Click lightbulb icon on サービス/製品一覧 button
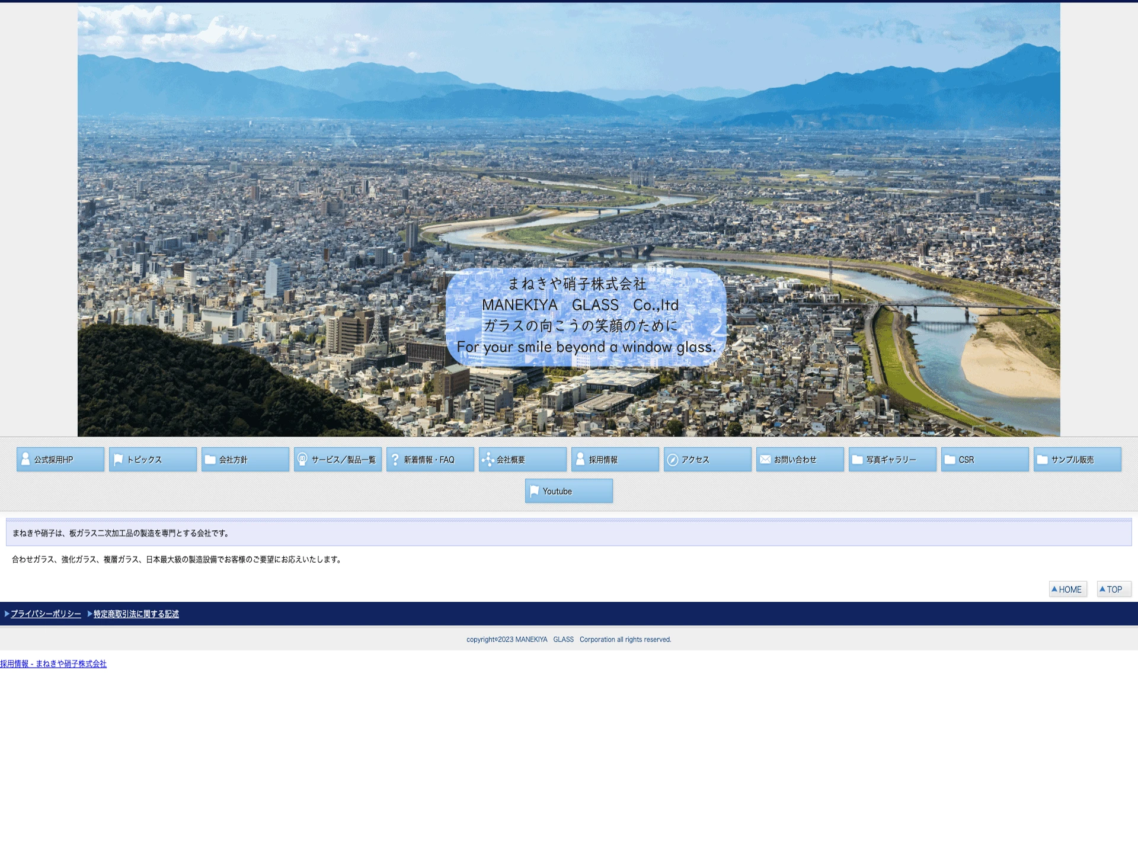 click(302, 459)
